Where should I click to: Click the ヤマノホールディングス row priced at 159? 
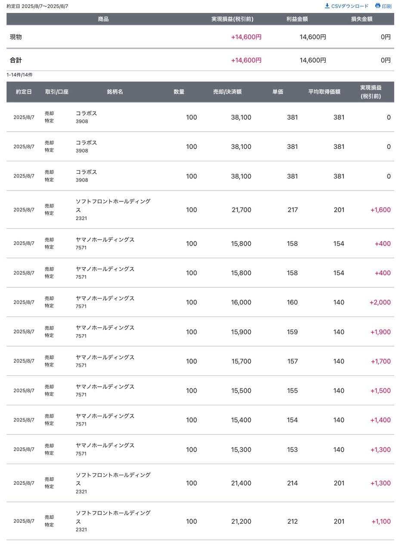point(200,332)
